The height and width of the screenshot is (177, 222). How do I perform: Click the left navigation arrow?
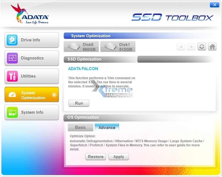[x=181, y=47]
